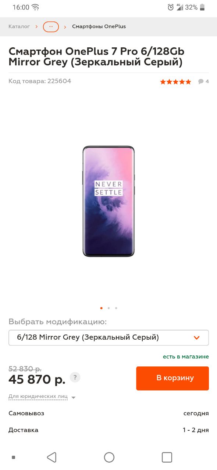Tap the Wi-Fi status icon
The width and height of the screenshot is (217, 470).
pyautogui.click(x=35, y=7)
